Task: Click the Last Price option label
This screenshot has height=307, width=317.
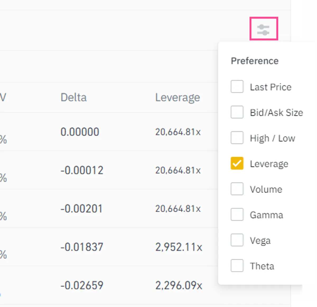Action: click(271, 87)
